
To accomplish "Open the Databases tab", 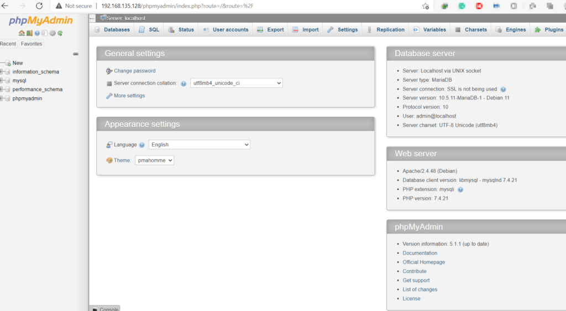I will tap(112, 30).
